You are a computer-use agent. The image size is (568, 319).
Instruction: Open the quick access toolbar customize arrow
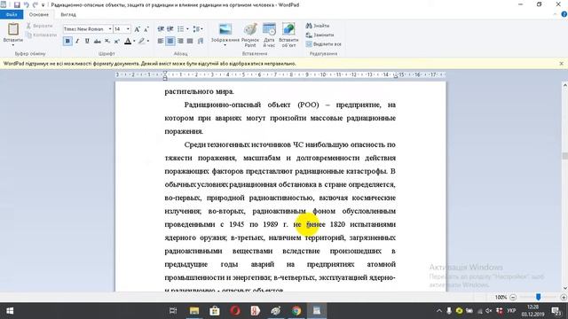pos(43,5)
